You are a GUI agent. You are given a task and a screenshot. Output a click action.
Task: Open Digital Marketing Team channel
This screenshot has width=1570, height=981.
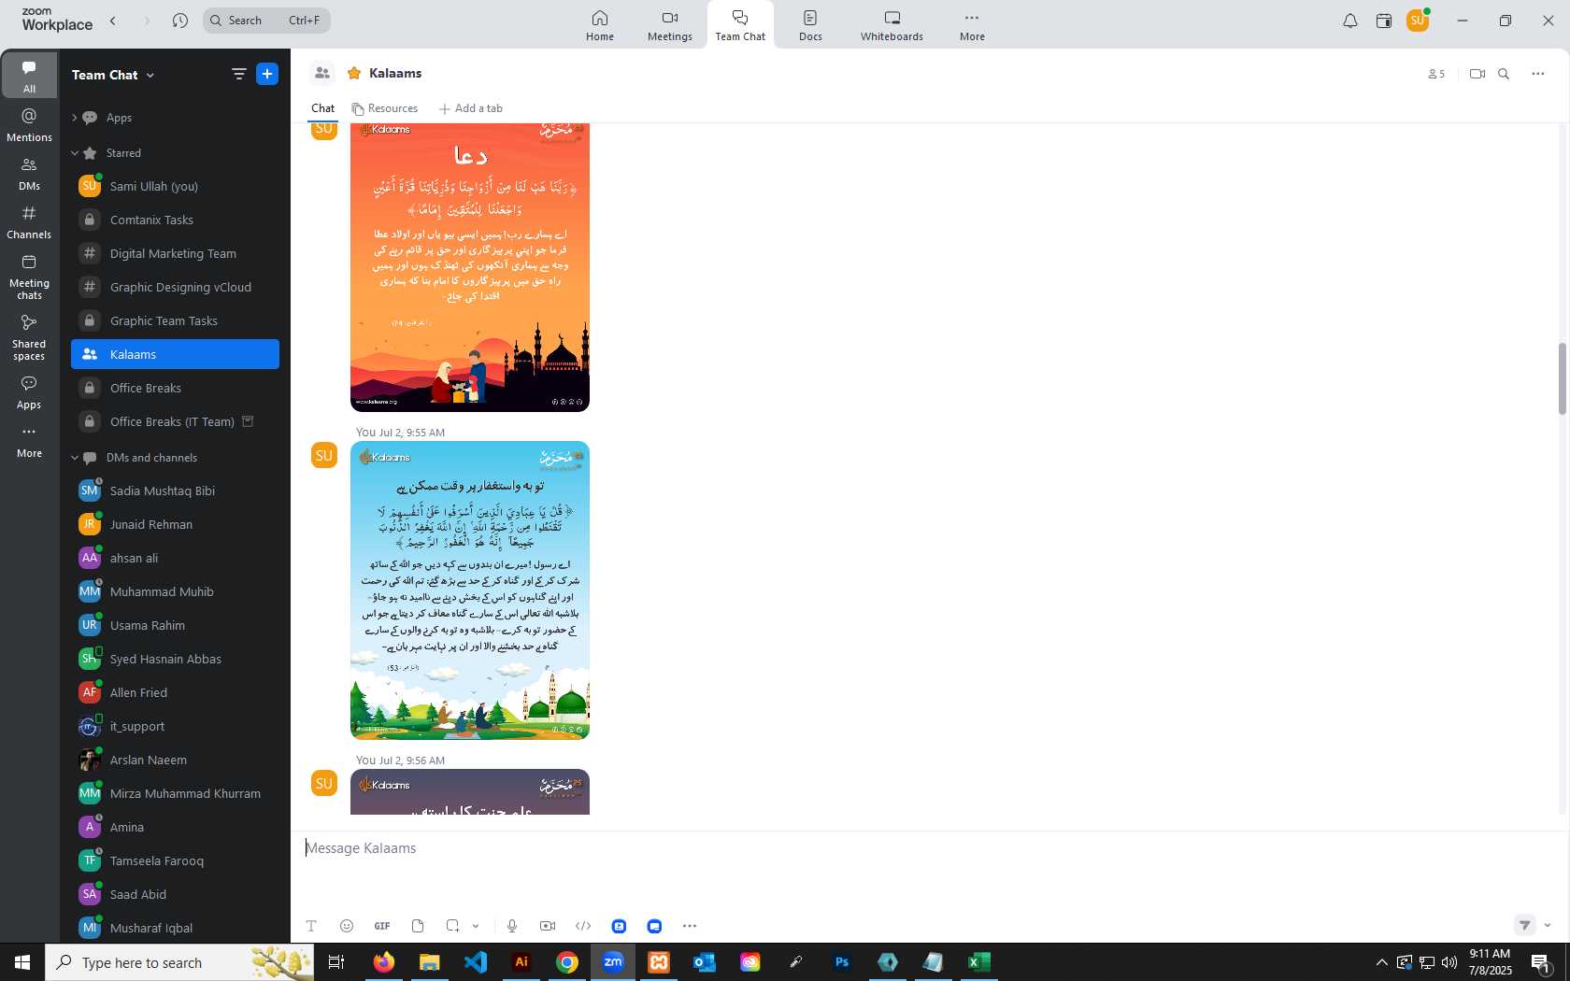pos(175,253)
